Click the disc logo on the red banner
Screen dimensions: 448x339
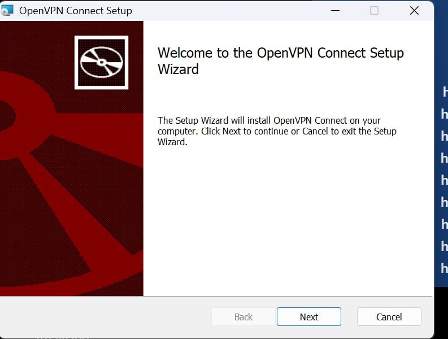pos(102,62)
